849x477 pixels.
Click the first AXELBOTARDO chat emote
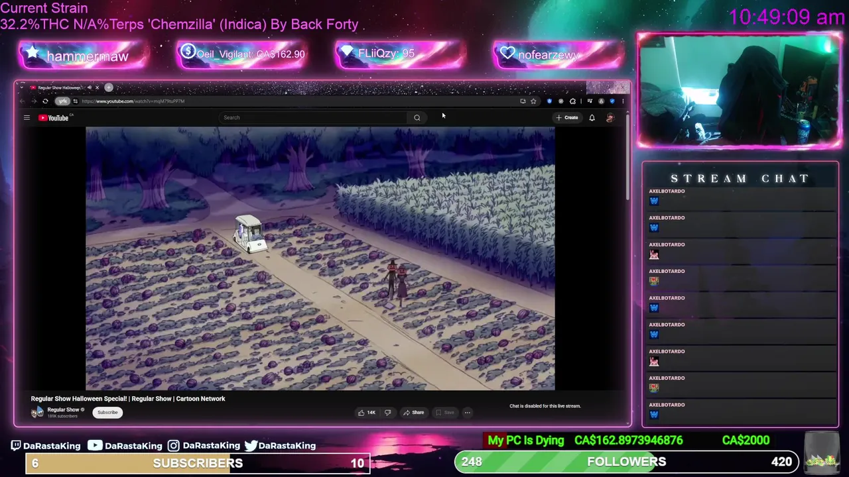654,201
